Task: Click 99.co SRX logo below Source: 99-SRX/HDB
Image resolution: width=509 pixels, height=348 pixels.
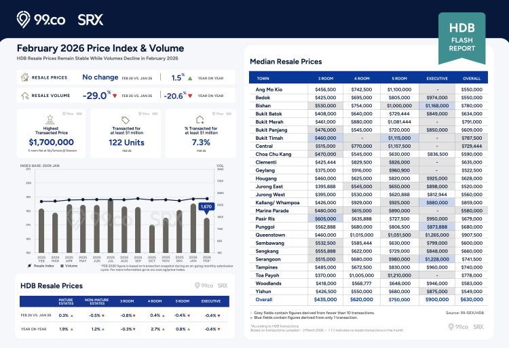Action: [466, 326]
